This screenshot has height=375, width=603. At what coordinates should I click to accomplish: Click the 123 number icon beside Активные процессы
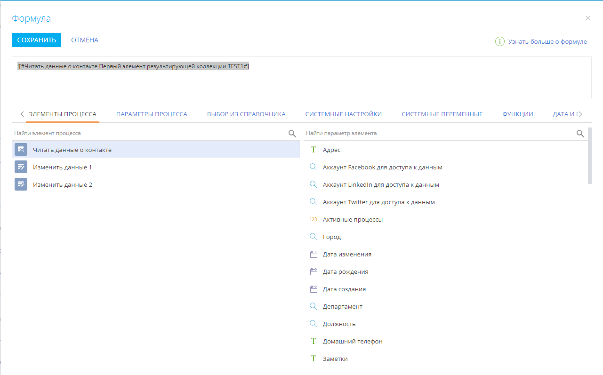pyautogui.click(x=314, y=219)
